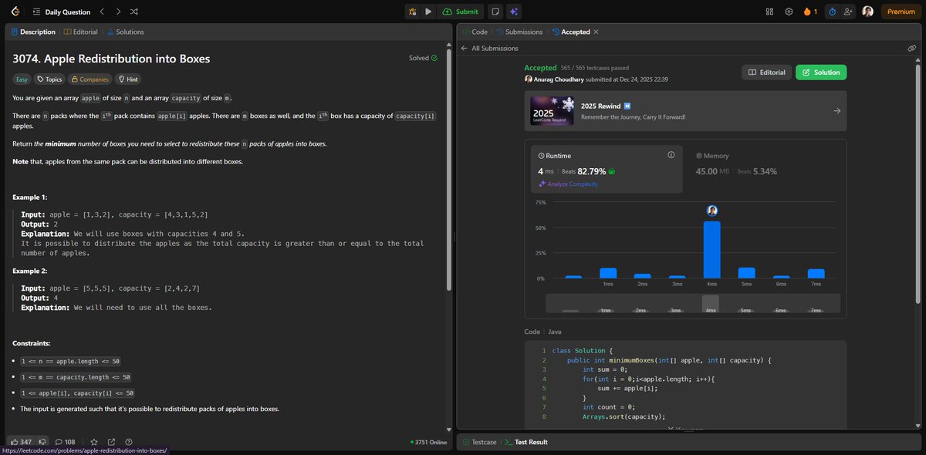Viewport: 926px width, 455px height.
Task: Select the Runtime stats card
Action: click(607, 169)
